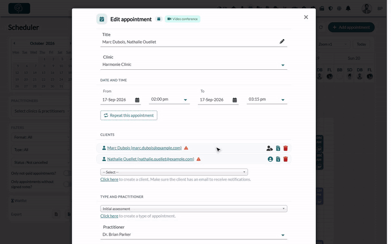Expand the 02:00 pm start time dropdown
The image size is (391, 244).
click(x=185, y=100)
